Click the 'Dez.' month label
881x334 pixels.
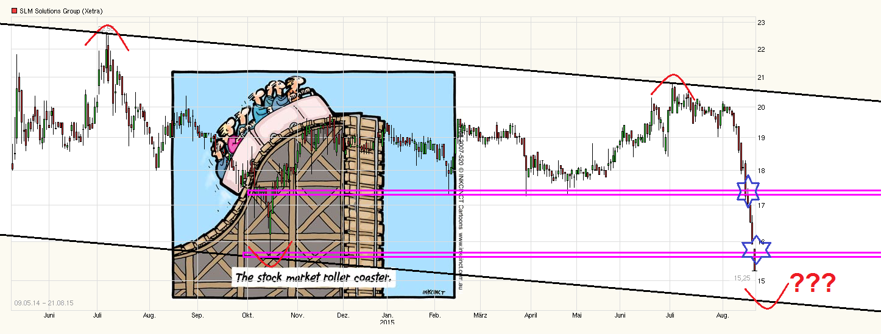coord(343,316)
